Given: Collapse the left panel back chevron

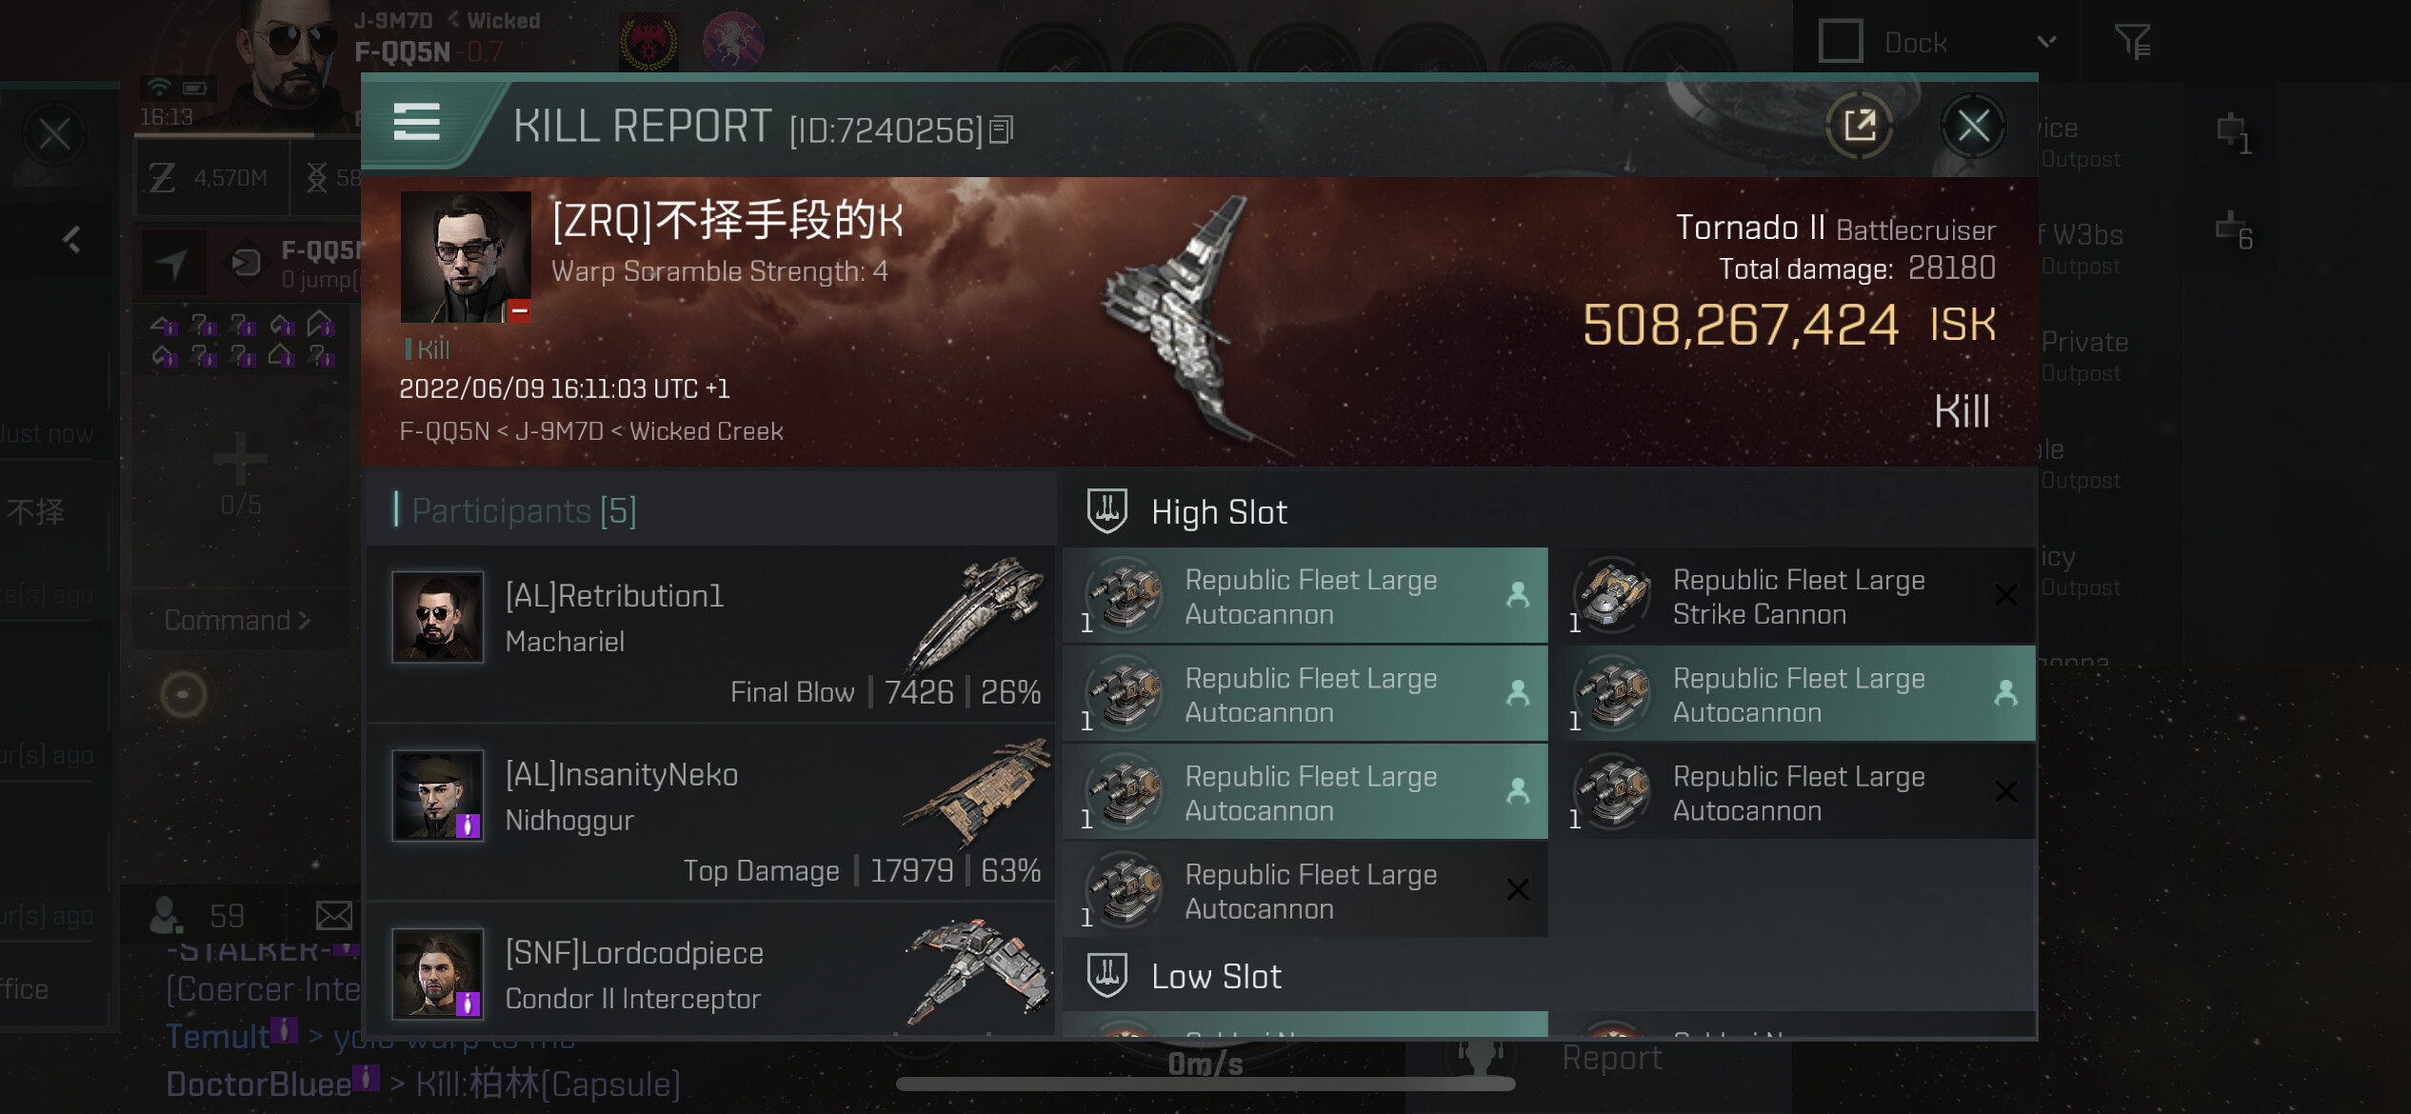Looking at the screenshot, I should point(71,239).
